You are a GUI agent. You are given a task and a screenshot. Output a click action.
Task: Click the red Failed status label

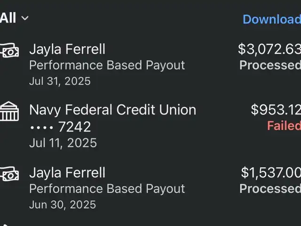tap(284, 126)
